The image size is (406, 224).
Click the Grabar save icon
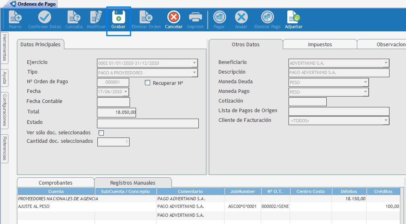click(118, 17)
